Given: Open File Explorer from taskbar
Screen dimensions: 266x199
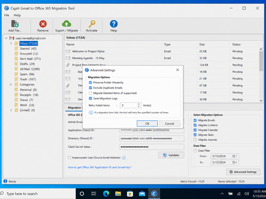Looking at the screenshot, I should coord(118,194).
